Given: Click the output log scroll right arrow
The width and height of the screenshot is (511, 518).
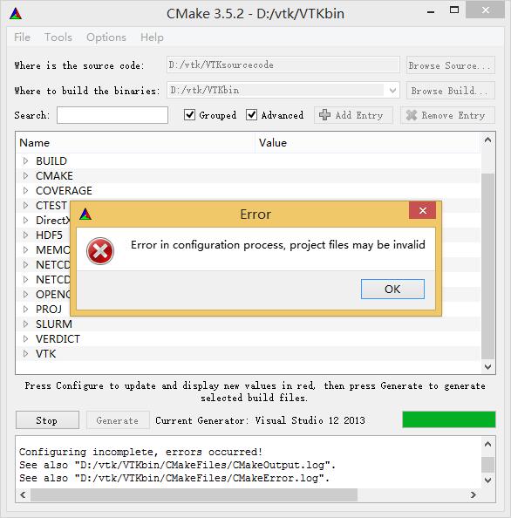Looking at the screenshot, I should tap(474, 494).
